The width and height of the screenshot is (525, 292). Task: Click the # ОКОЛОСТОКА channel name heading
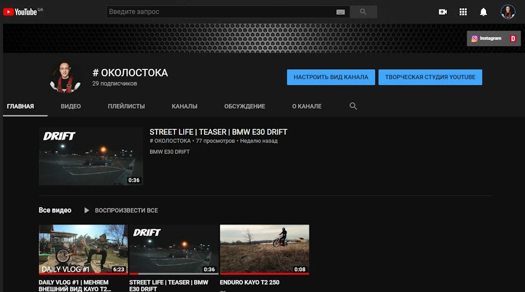click(130, 73)
